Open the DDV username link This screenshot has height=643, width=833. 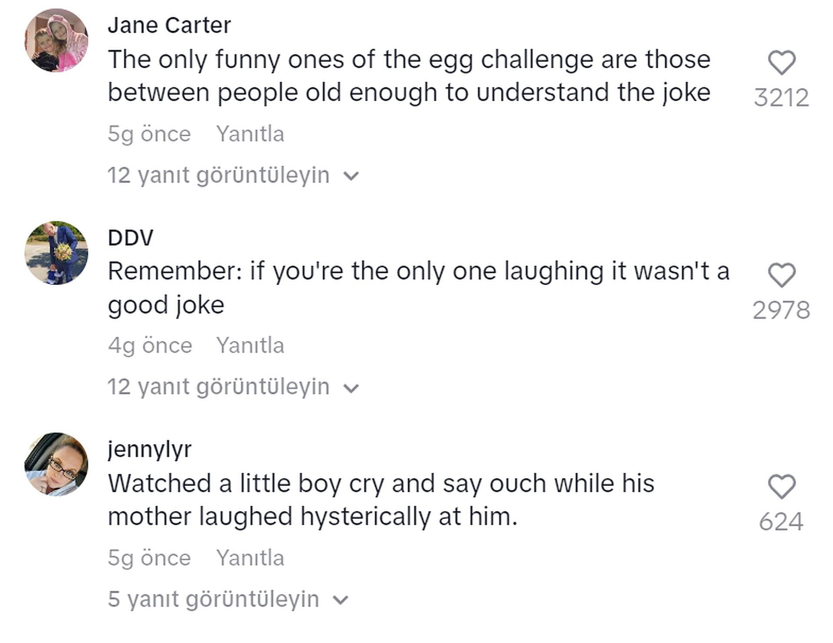[131, 238]
